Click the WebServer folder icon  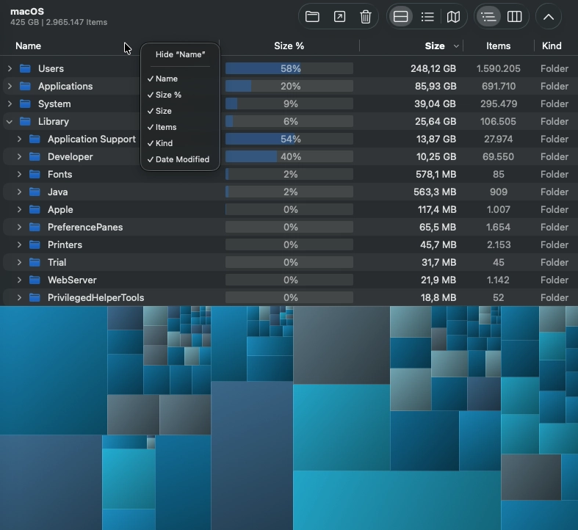pyautogui.click(x=35, y=280)
